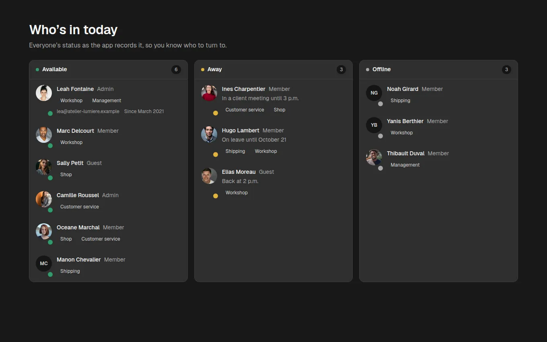Click the yellow status dot under Ines Charpentier's avatar

coord(216,113)
